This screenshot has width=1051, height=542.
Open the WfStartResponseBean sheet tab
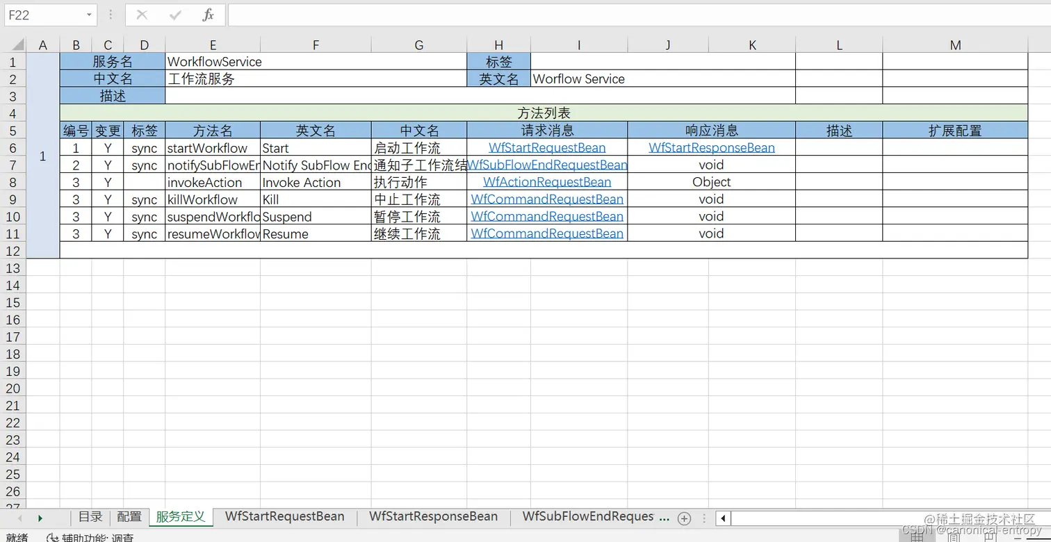(x=434, y=517)
